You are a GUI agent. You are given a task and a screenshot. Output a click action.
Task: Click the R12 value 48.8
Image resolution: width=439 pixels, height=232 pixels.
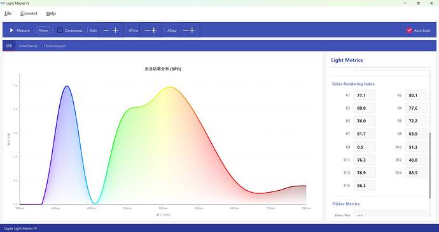pos(415,160)
